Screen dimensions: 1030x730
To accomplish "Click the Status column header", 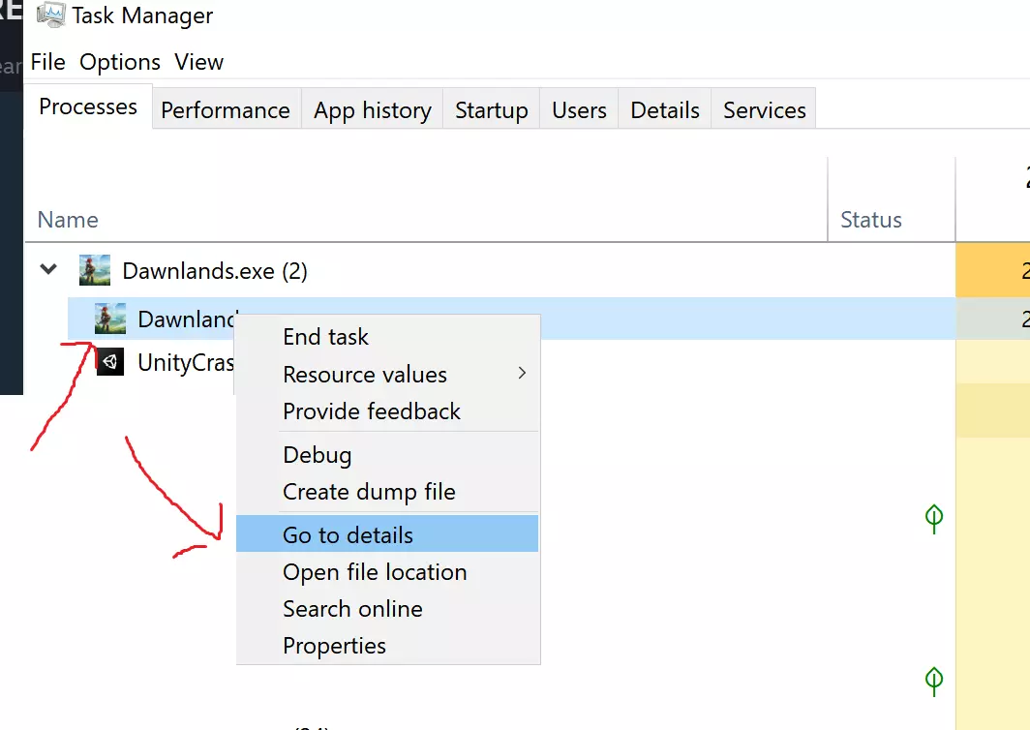I will click(870, 220).
